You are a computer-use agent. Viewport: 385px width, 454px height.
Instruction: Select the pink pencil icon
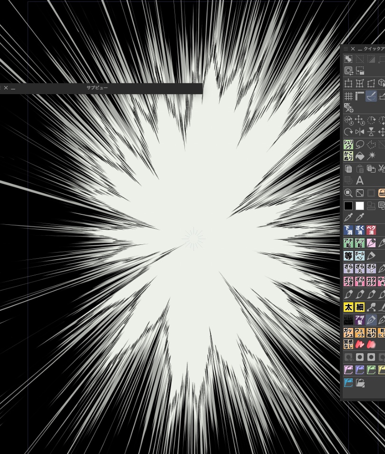tap(371, 243)
